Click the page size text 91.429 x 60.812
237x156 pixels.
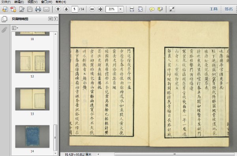(78, 154)
